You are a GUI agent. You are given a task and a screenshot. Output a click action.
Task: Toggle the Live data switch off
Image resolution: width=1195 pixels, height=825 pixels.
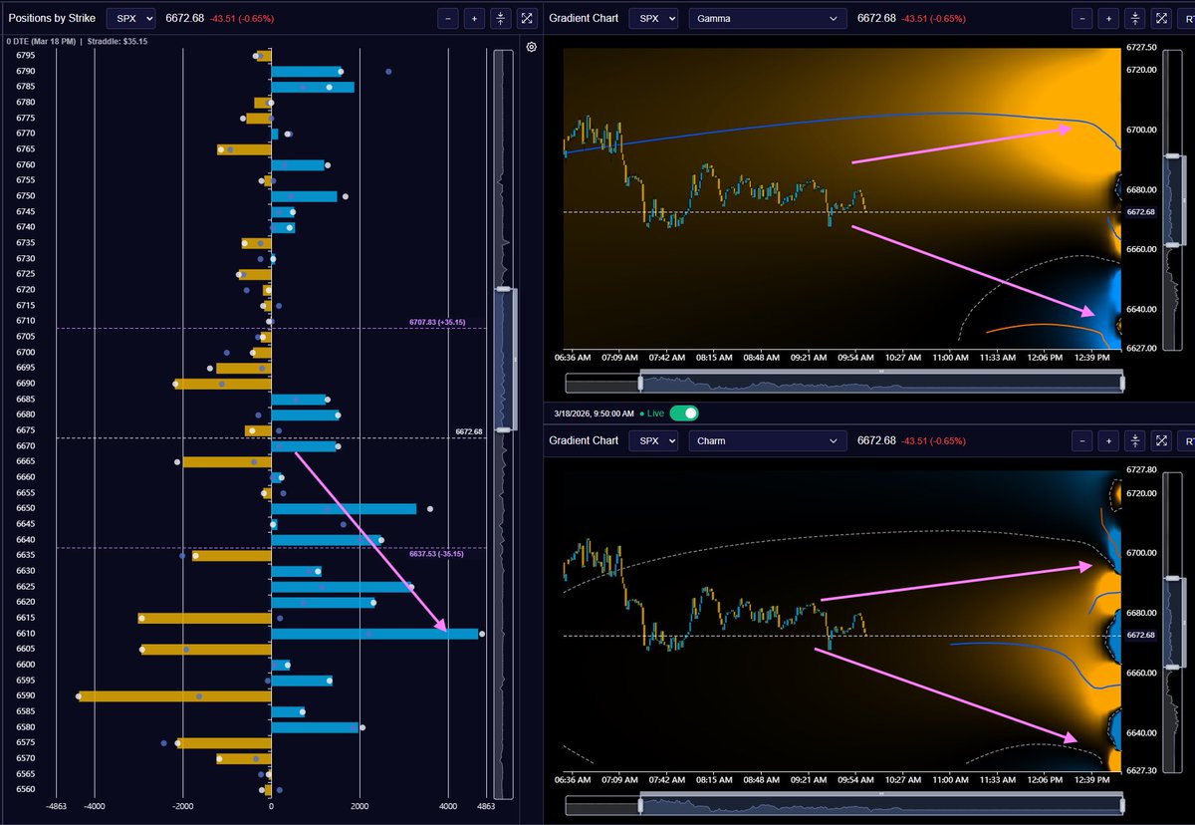click(684, 412)
